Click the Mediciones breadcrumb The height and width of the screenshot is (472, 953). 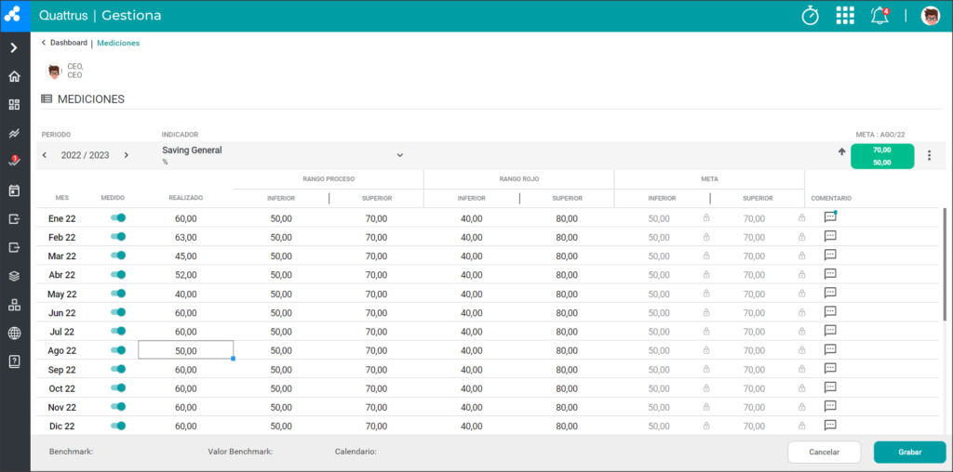tap(118, 43)
